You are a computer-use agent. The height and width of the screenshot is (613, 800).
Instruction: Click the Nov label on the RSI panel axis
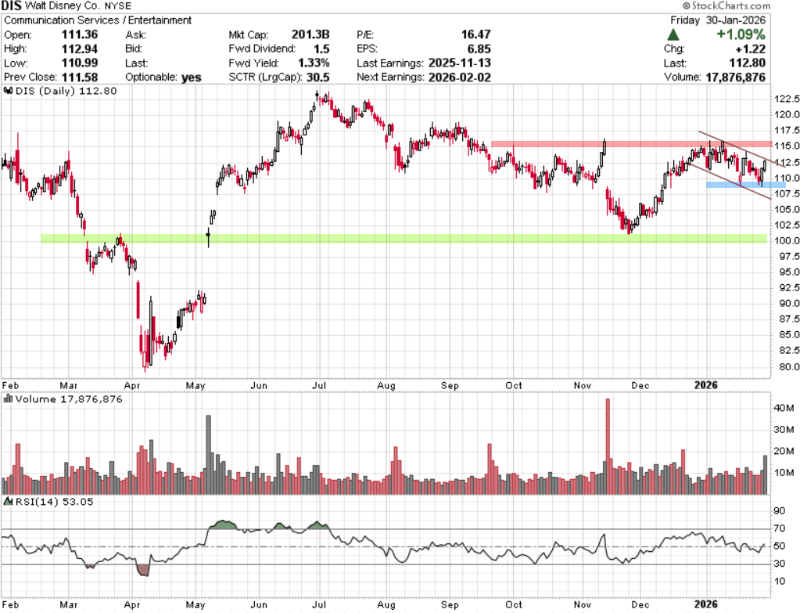pos(582,604)
